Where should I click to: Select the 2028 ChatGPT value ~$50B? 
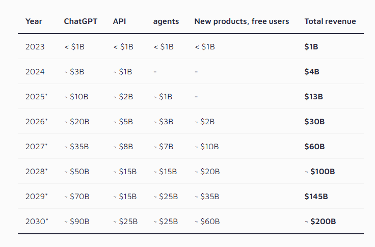[76, 172]
